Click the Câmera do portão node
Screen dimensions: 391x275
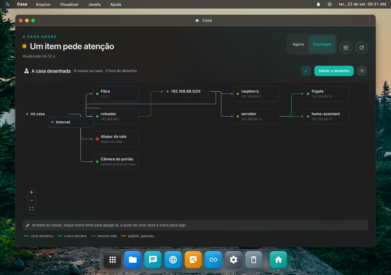[x=116, y=162]
